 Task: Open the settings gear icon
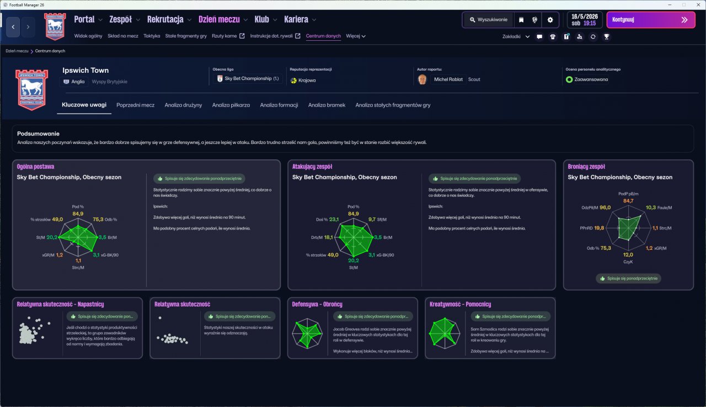550,20
